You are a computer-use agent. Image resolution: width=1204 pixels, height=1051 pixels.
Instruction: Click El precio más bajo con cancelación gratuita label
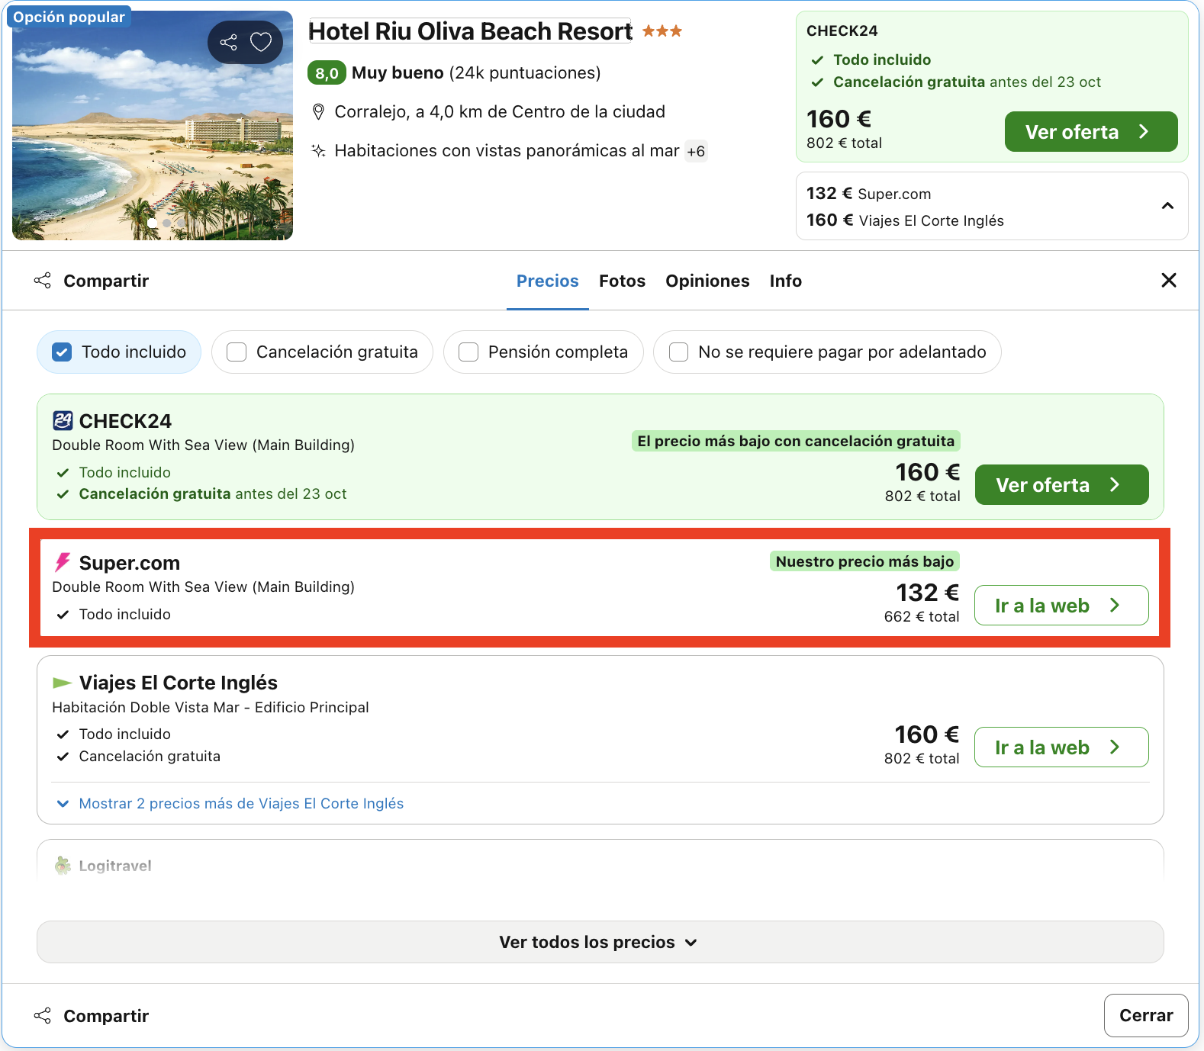point(796,441)
